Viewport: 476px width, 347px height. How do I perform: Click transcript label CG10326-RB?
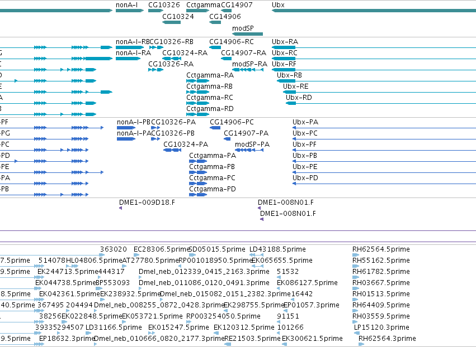point(172,42)
